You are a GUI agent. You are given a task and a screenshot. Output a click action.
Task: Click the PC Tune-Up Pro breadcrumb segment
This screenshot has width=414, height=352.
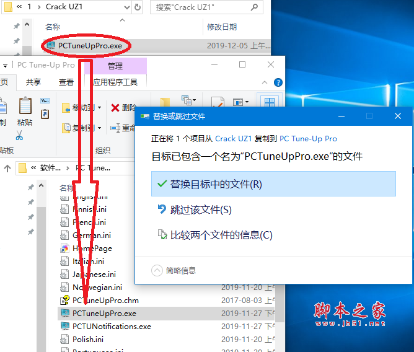pyautogui.click(x=93, y=168)
